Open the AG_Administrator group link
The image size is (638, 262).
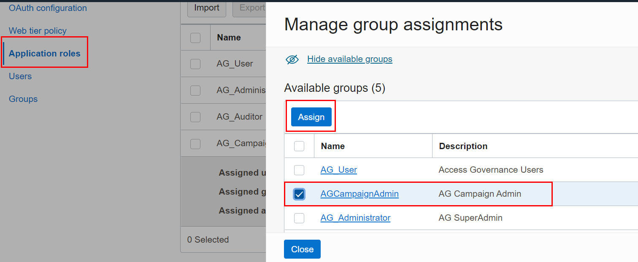(355, 218)
